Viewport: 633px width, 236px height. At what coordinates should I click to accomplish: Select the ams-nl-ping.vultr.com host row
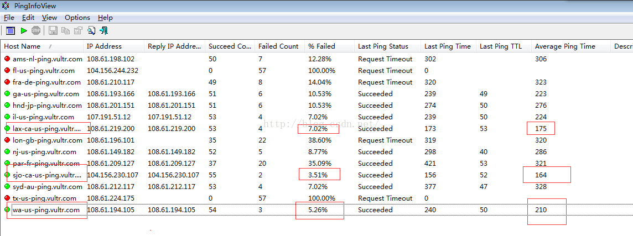[47, 59]
